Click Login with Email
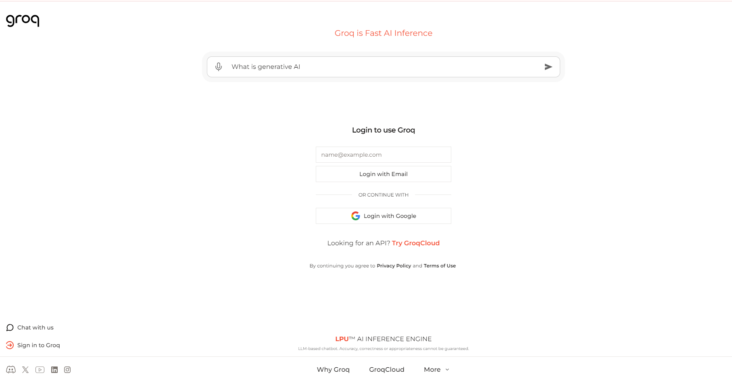732x381 pixels. pos(383,174)
